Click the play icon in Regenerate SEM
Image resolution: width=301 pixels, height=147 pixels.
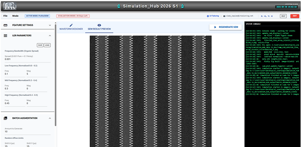pos(215,27)
